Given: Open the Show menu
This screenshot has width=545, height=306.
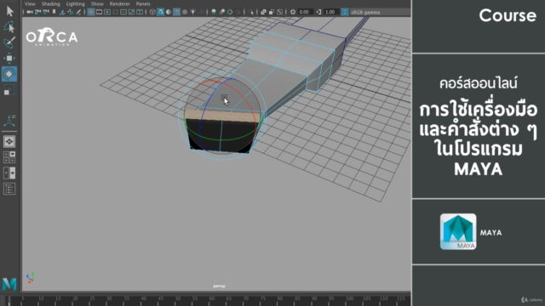Looking at the screenshot, I should [x=97, y=3].
